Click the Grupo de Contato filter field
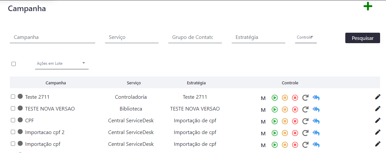Screen dimensions: 386x153 (195, 38)
